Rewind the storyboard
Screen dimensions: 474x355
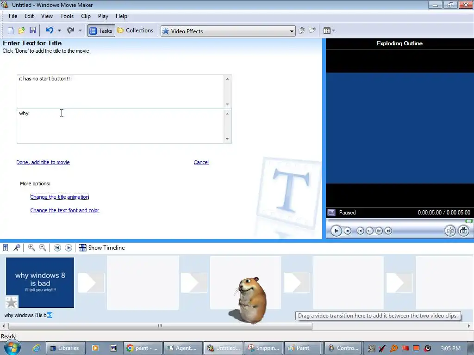pyautogui.click(x=57, y=248)
